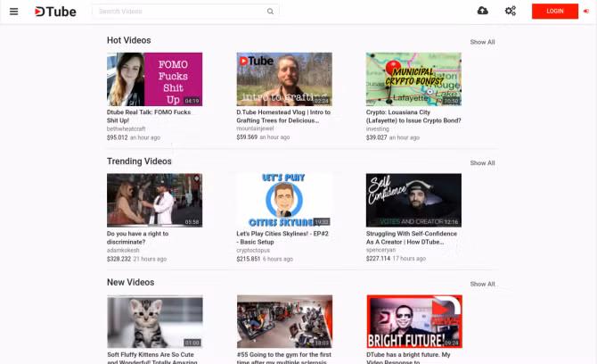
Task: Click the DTube logo
Action: coord(55,12)
